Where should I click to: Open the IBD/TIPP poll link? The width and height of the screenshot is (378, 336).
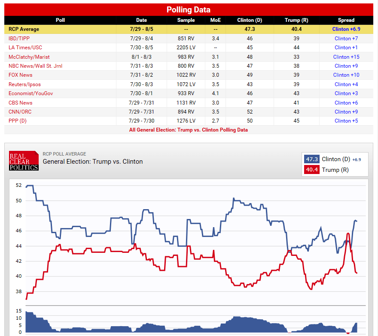coord(19,39)
